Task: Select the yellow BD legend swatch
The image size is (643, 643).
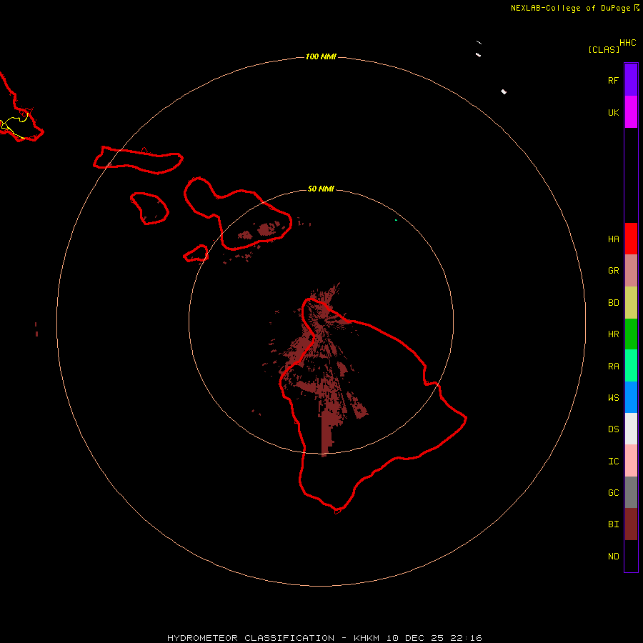Action: pyautogui.click(x=631, y=303)
